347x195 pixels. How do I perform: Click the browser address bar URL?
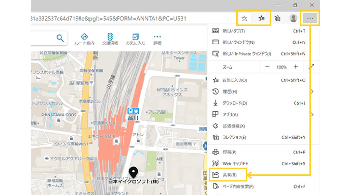click(108, 18)
